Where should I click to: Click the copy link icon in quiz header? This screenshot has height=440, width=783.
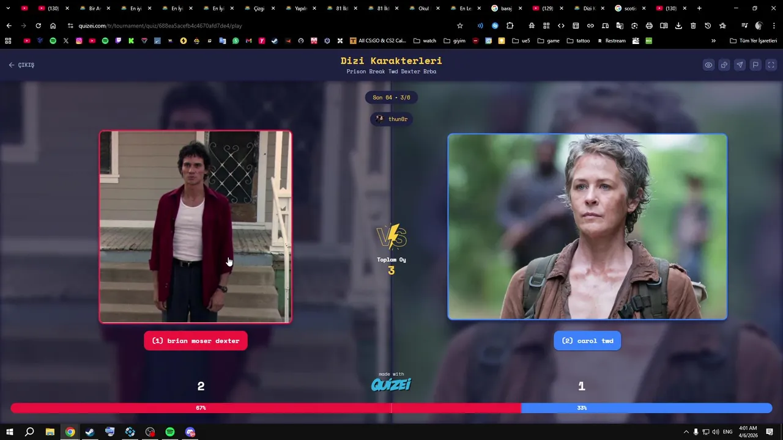click(x=724, y=65)
